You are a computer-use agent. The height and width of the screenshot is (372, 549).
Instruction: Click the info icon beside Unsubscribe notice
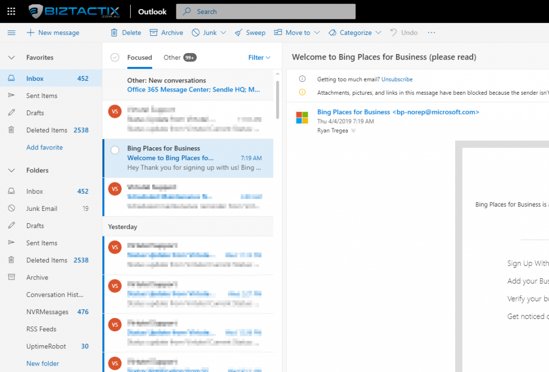click(302, 79)
